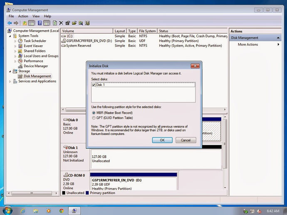The width and height of the screenshot is (287, 215).
Task: Click the (C:) volume row
Action: [x=144, y=36]
